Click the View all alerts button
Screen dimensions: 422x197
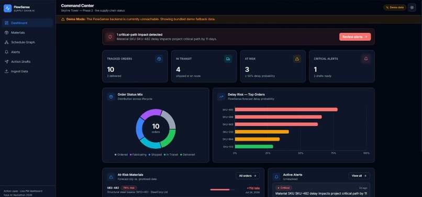[x=359, y=176]
